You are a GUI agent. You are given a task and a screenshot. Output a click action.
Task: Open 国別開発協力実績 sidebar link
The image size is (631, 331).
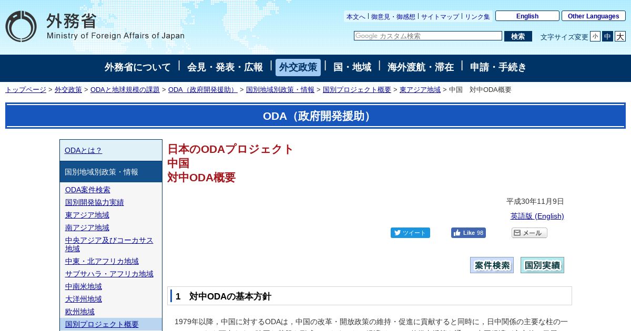[95, 202]
